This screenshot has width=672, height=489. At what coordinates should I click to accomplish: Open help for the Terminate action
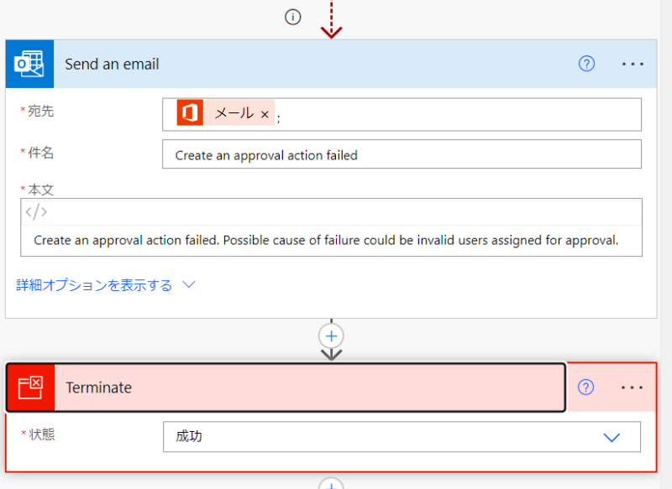(x=586, y=387)
